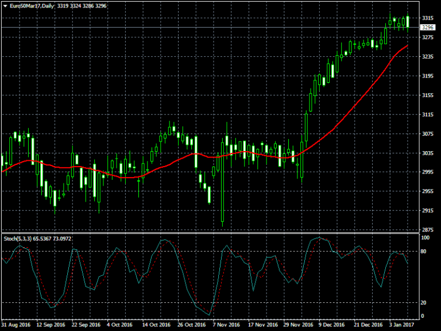Image resolution: width=441 pixels, height=331 pixels.
Task: Click the 3115 price scale label
Action: tap(427, 114)
